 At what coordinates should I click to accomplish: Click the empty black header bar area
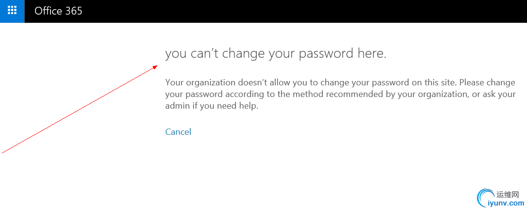302,11
